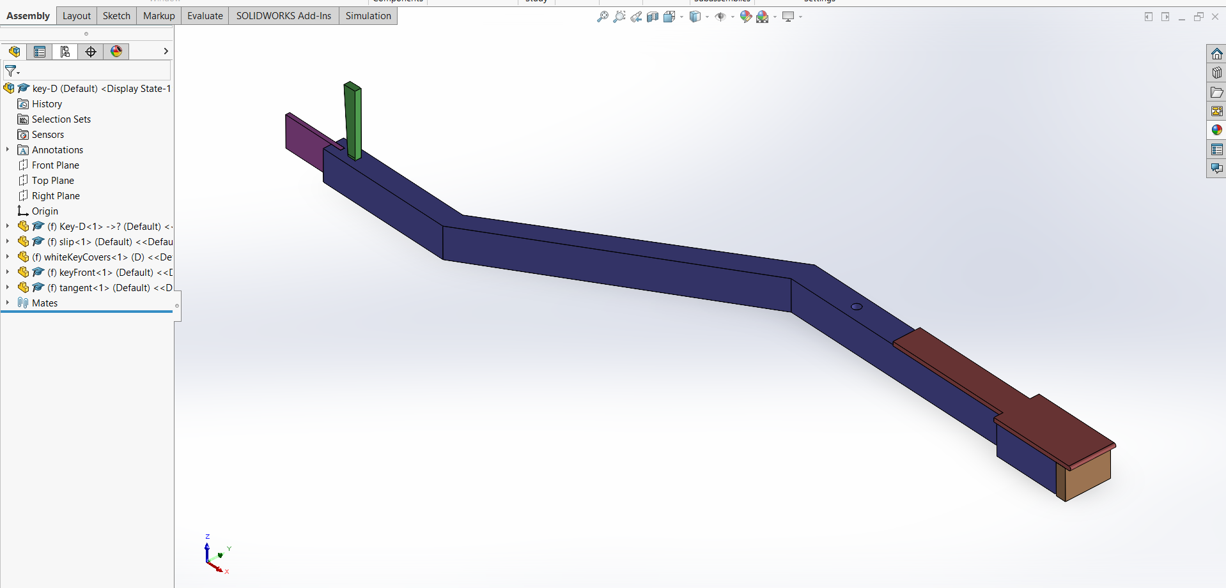This screenshot has width=1226, height=588.
Task: Open the DisplayManager tab
Action: (x=116, y=52)
